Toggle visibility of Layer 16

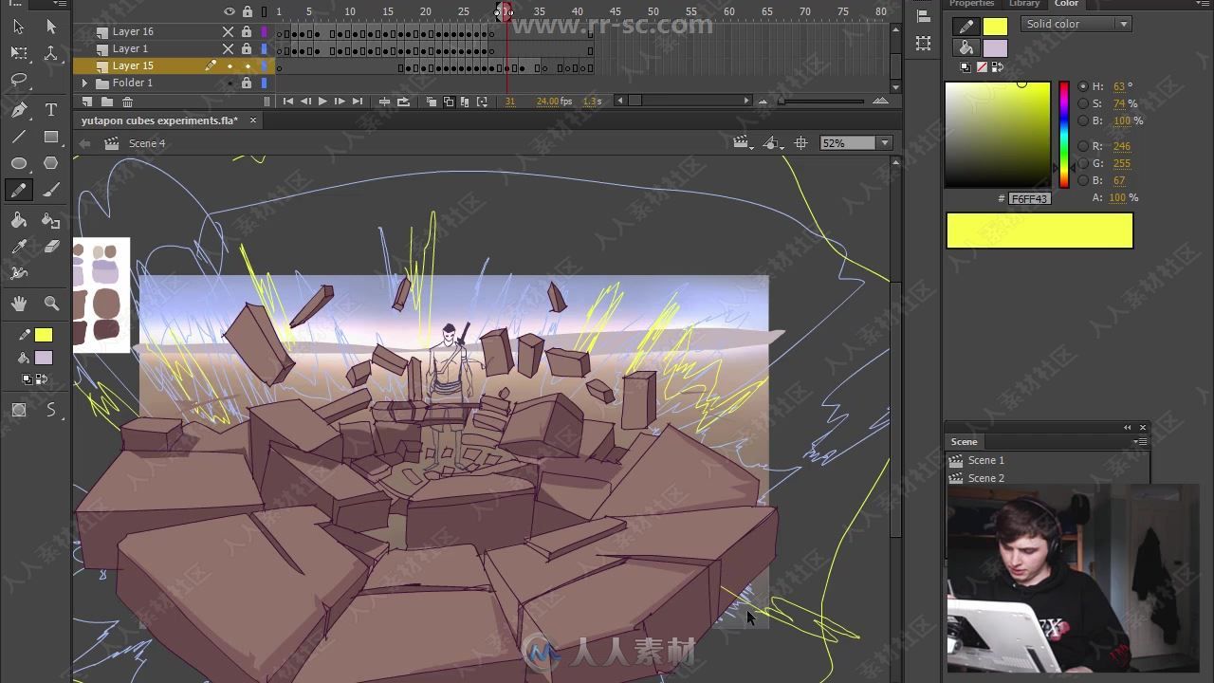coord(228,31)
